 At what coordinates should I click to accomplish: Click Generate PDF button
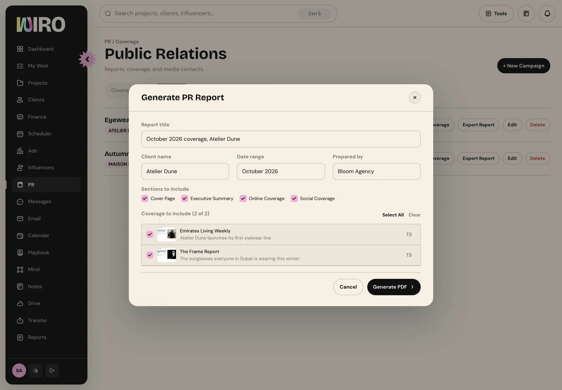(394, 287)
